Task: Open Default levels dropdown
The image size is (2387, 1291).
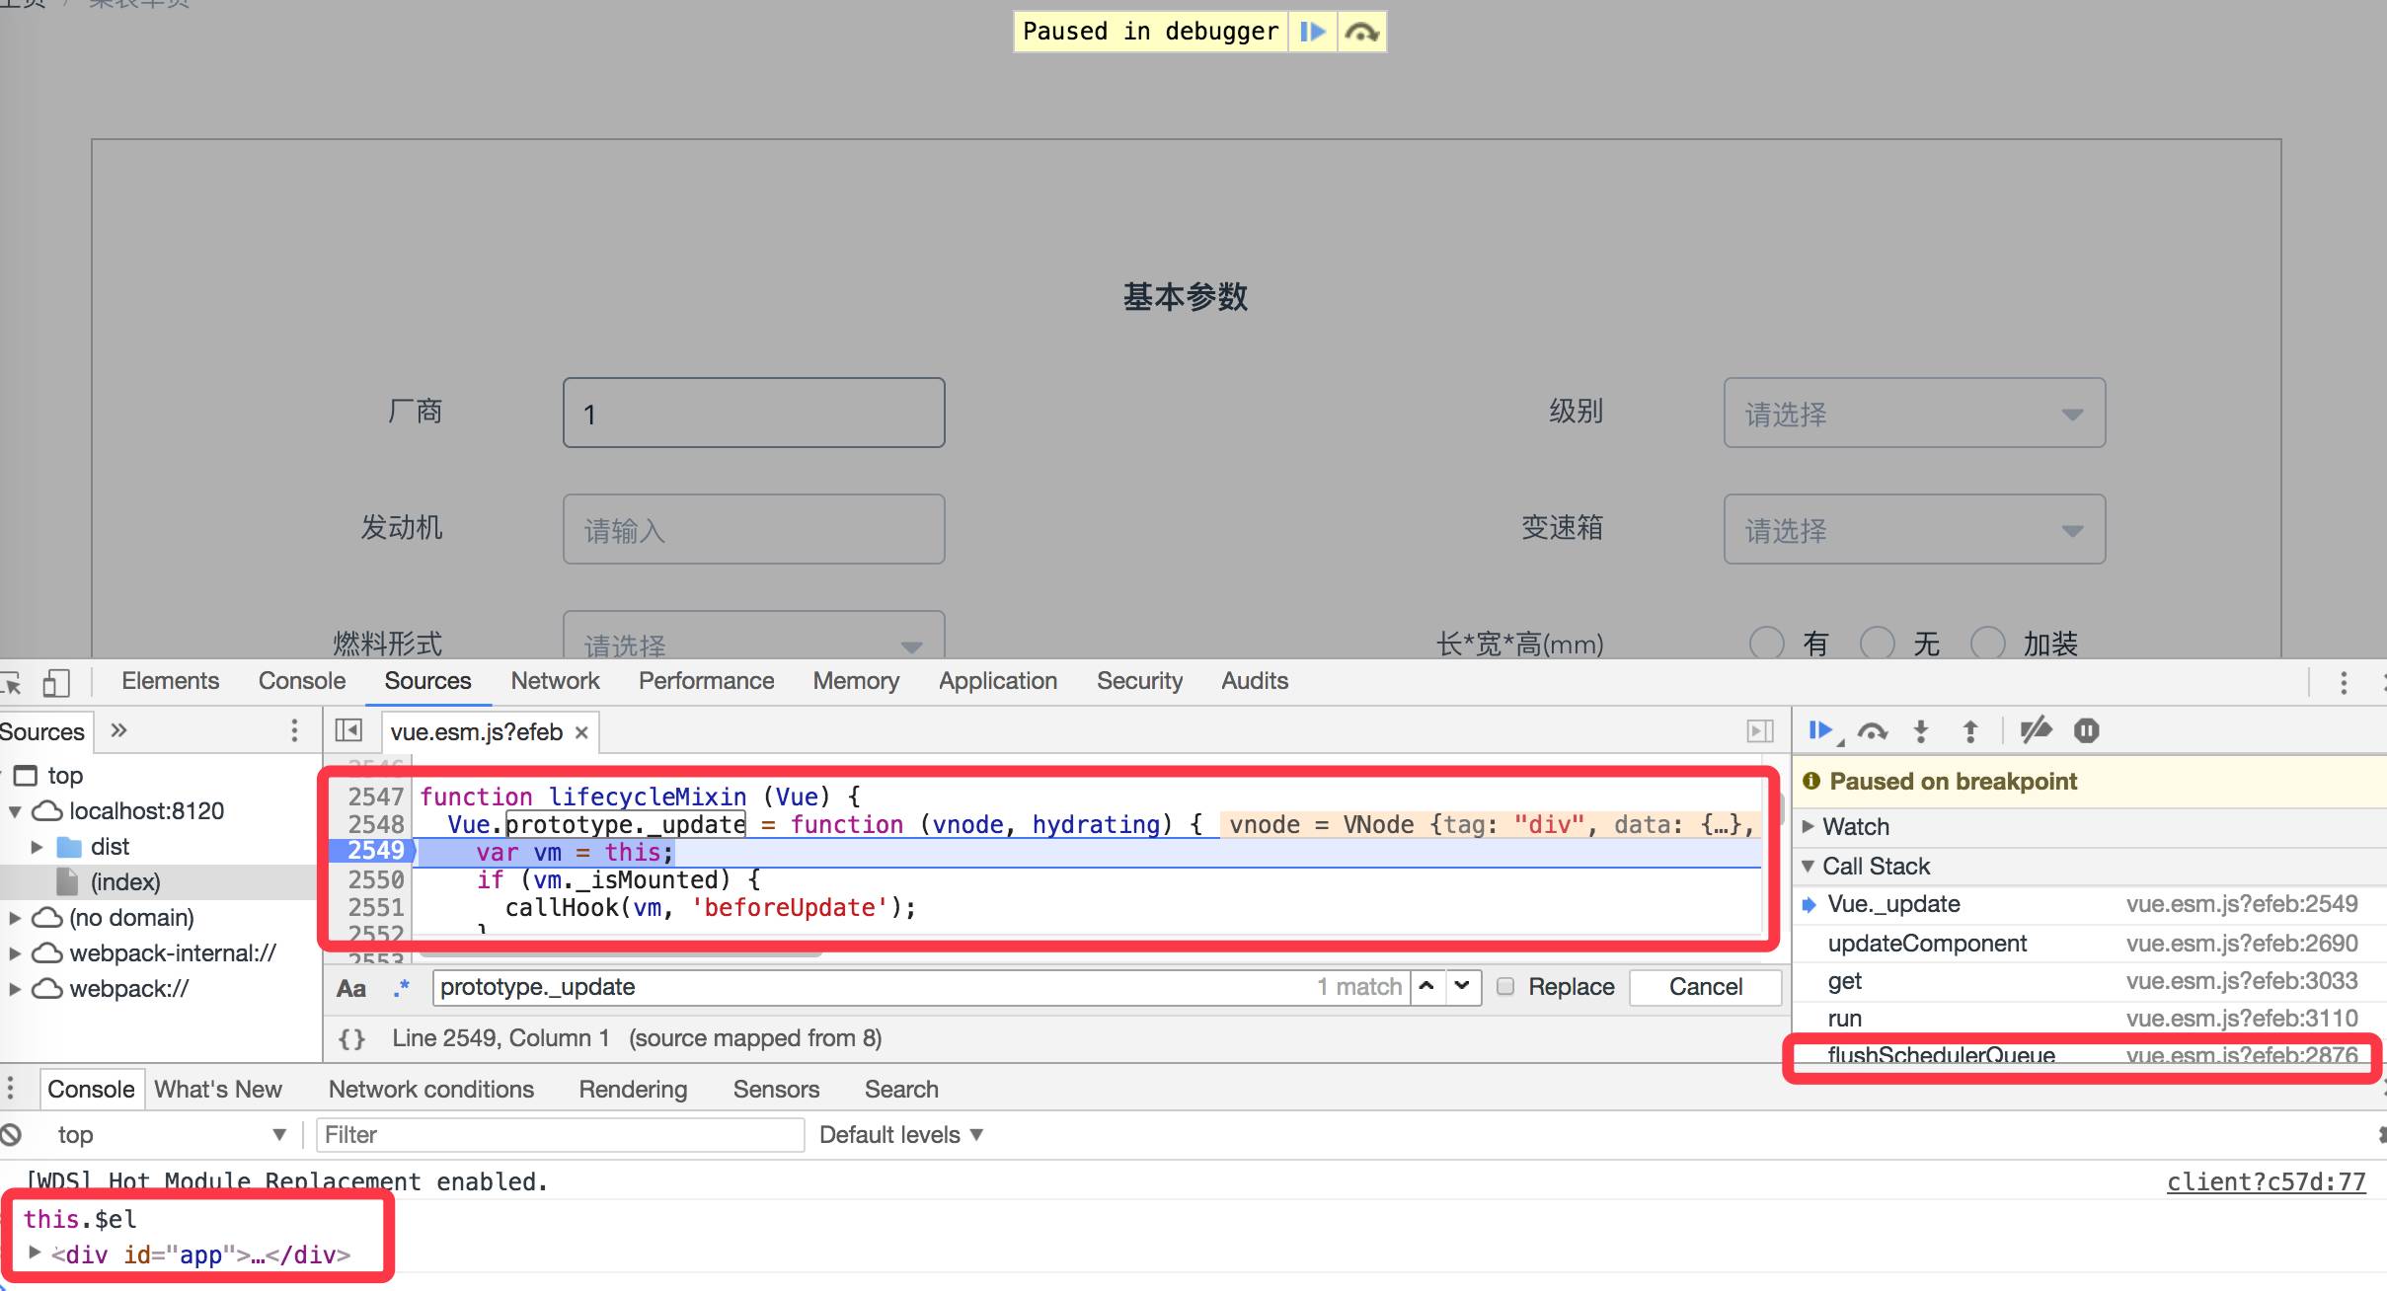Action: pos(900,1135)
